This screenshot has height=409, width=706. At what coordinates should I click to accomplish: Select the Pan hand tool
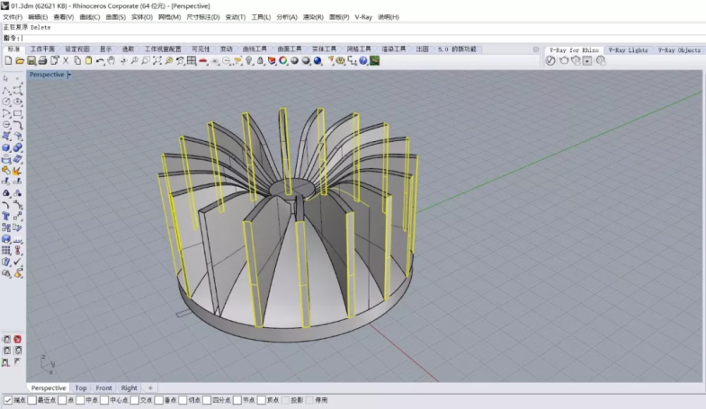click(x=112, y=60)
